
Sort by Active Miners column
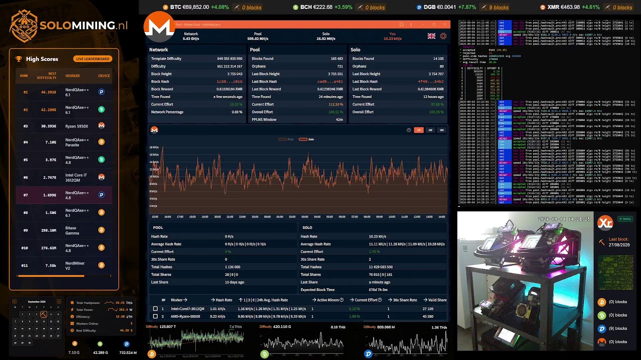328,300
